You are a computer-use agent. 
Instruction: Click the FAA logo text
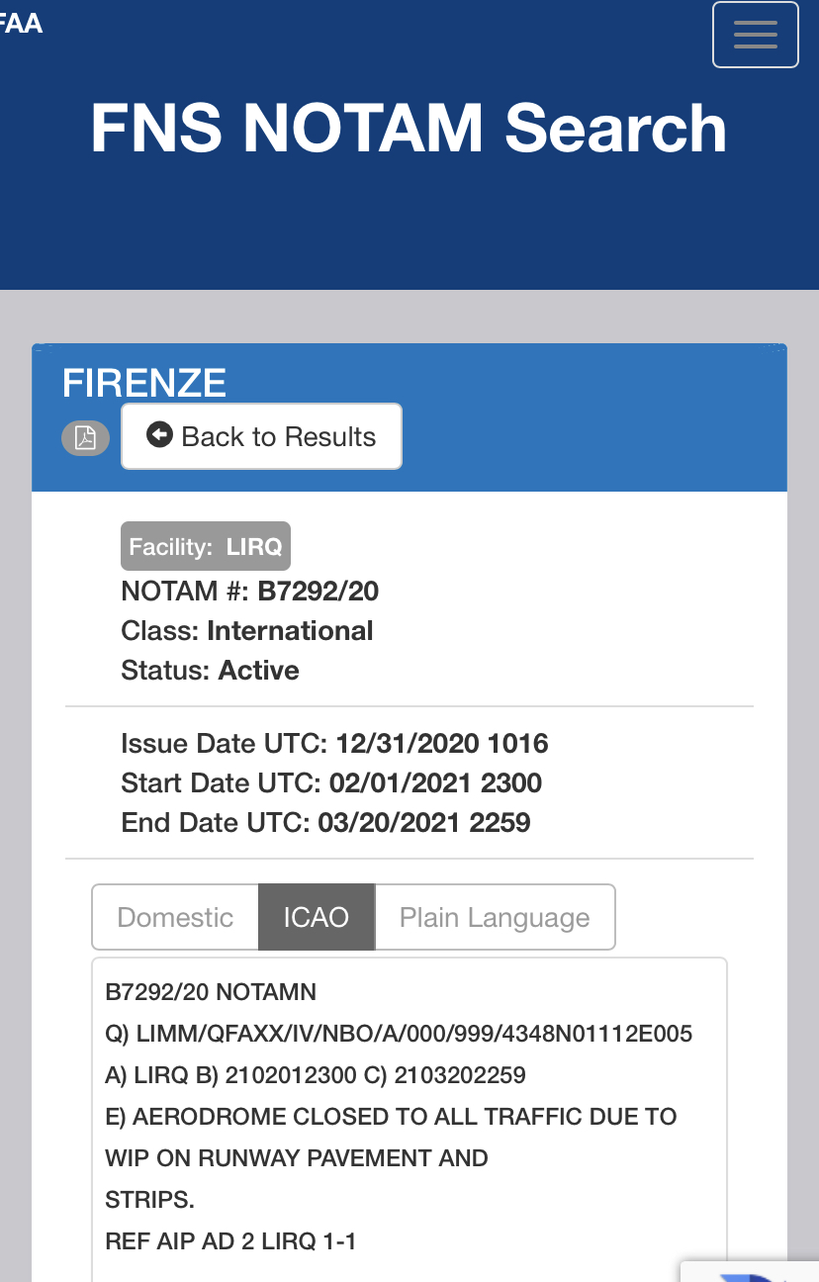[x=21, y=24]
